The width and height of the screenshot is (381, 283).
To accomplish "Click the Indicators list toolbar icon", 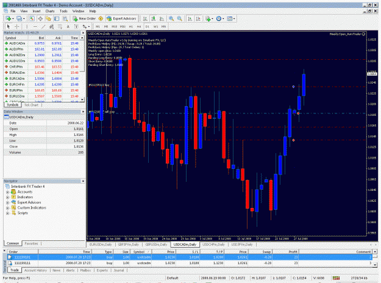I will point(208,18).
